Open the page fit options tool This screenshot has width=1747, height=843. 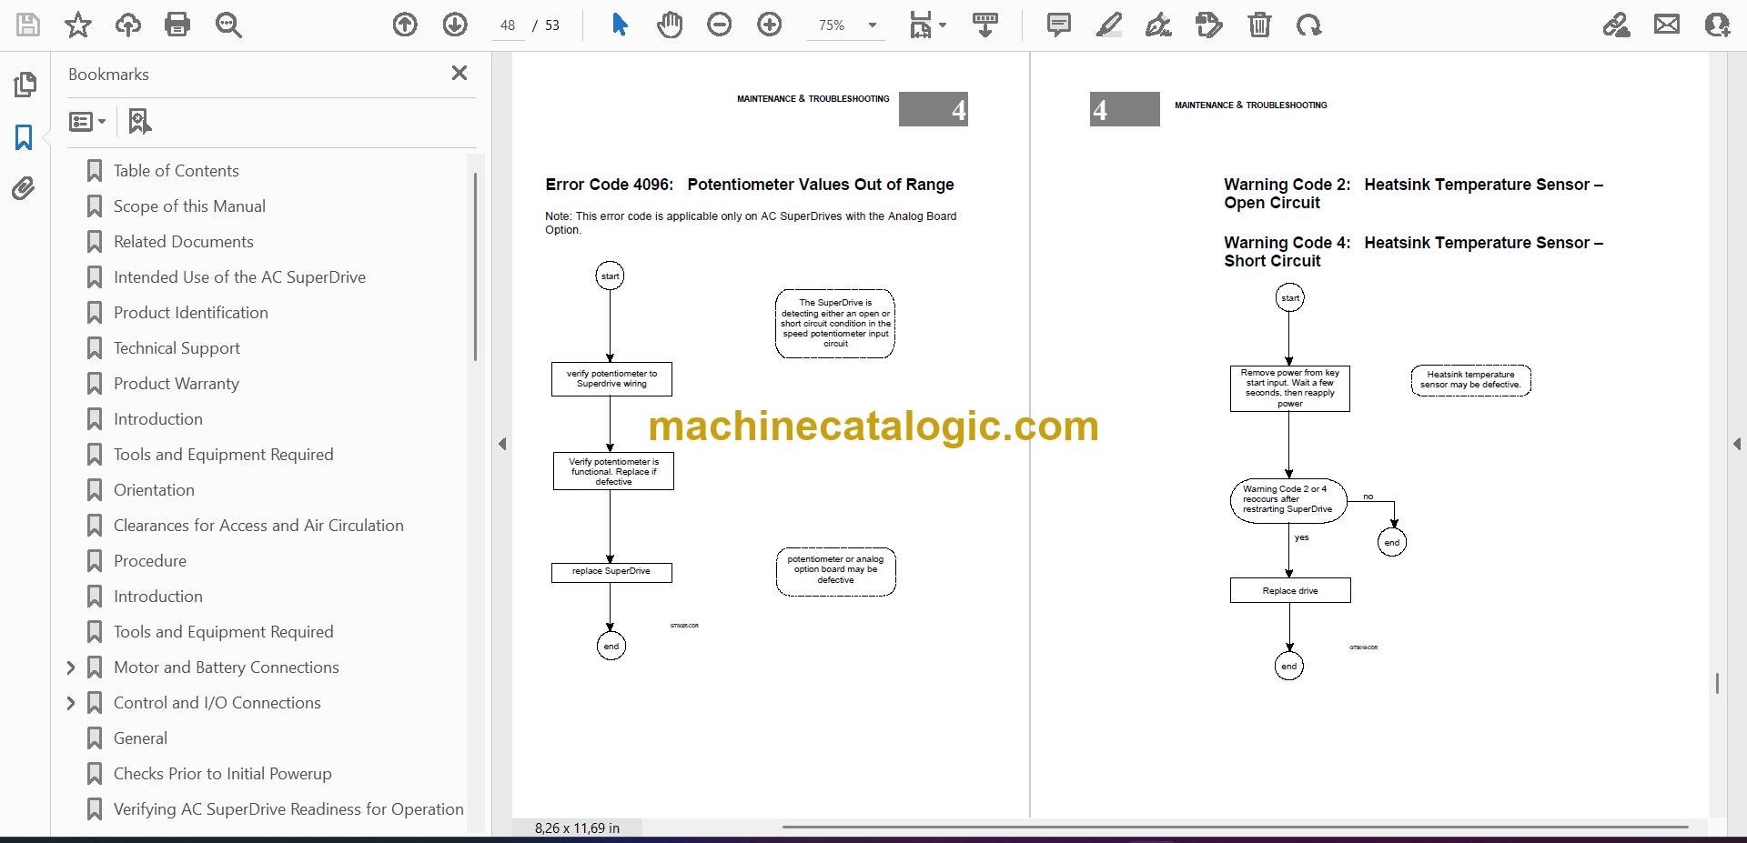click(x=927, y=25)
